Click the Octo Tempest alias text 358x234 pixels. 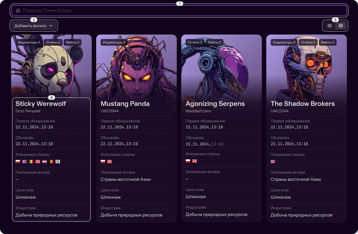point(28,111)
